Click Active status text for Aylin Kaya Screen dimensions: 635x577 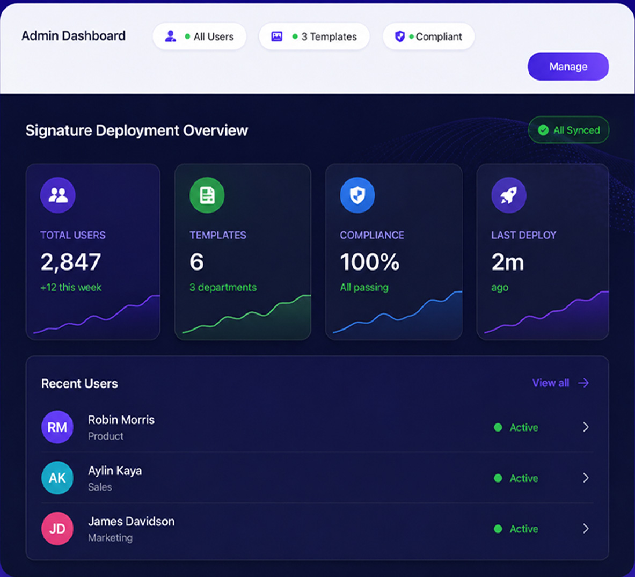pos(524,478)
